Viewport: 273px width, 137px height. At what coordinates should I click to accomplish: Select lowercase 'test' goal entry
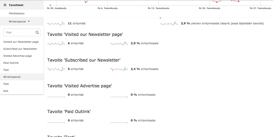pos(6,91)
